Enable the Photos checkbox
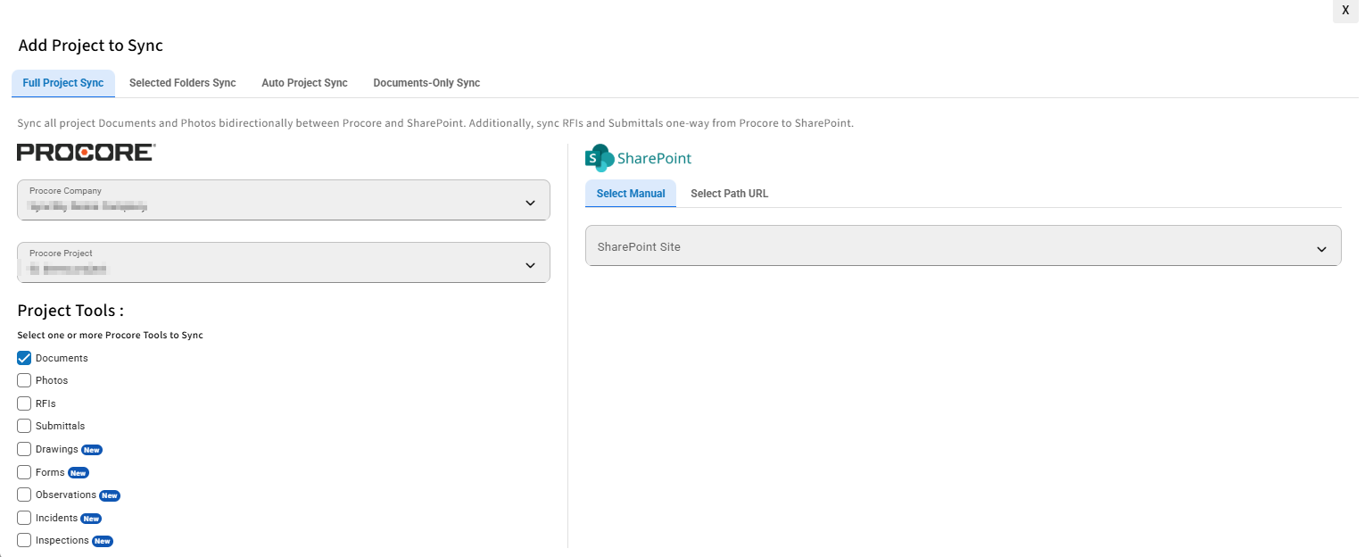1365x557 pixels. point(24,380)
